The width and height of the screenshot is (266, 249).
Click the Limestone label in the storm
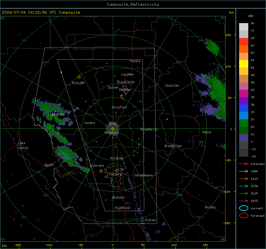point(56,114)
